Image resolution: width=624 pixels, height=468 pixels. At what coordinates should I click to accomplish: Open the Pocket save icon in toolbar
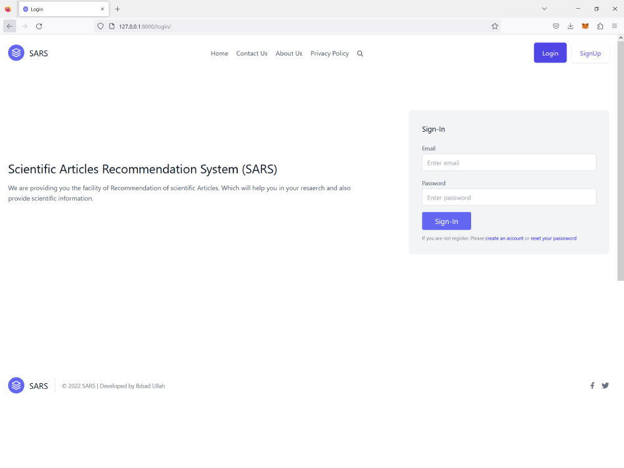point(556,26)
